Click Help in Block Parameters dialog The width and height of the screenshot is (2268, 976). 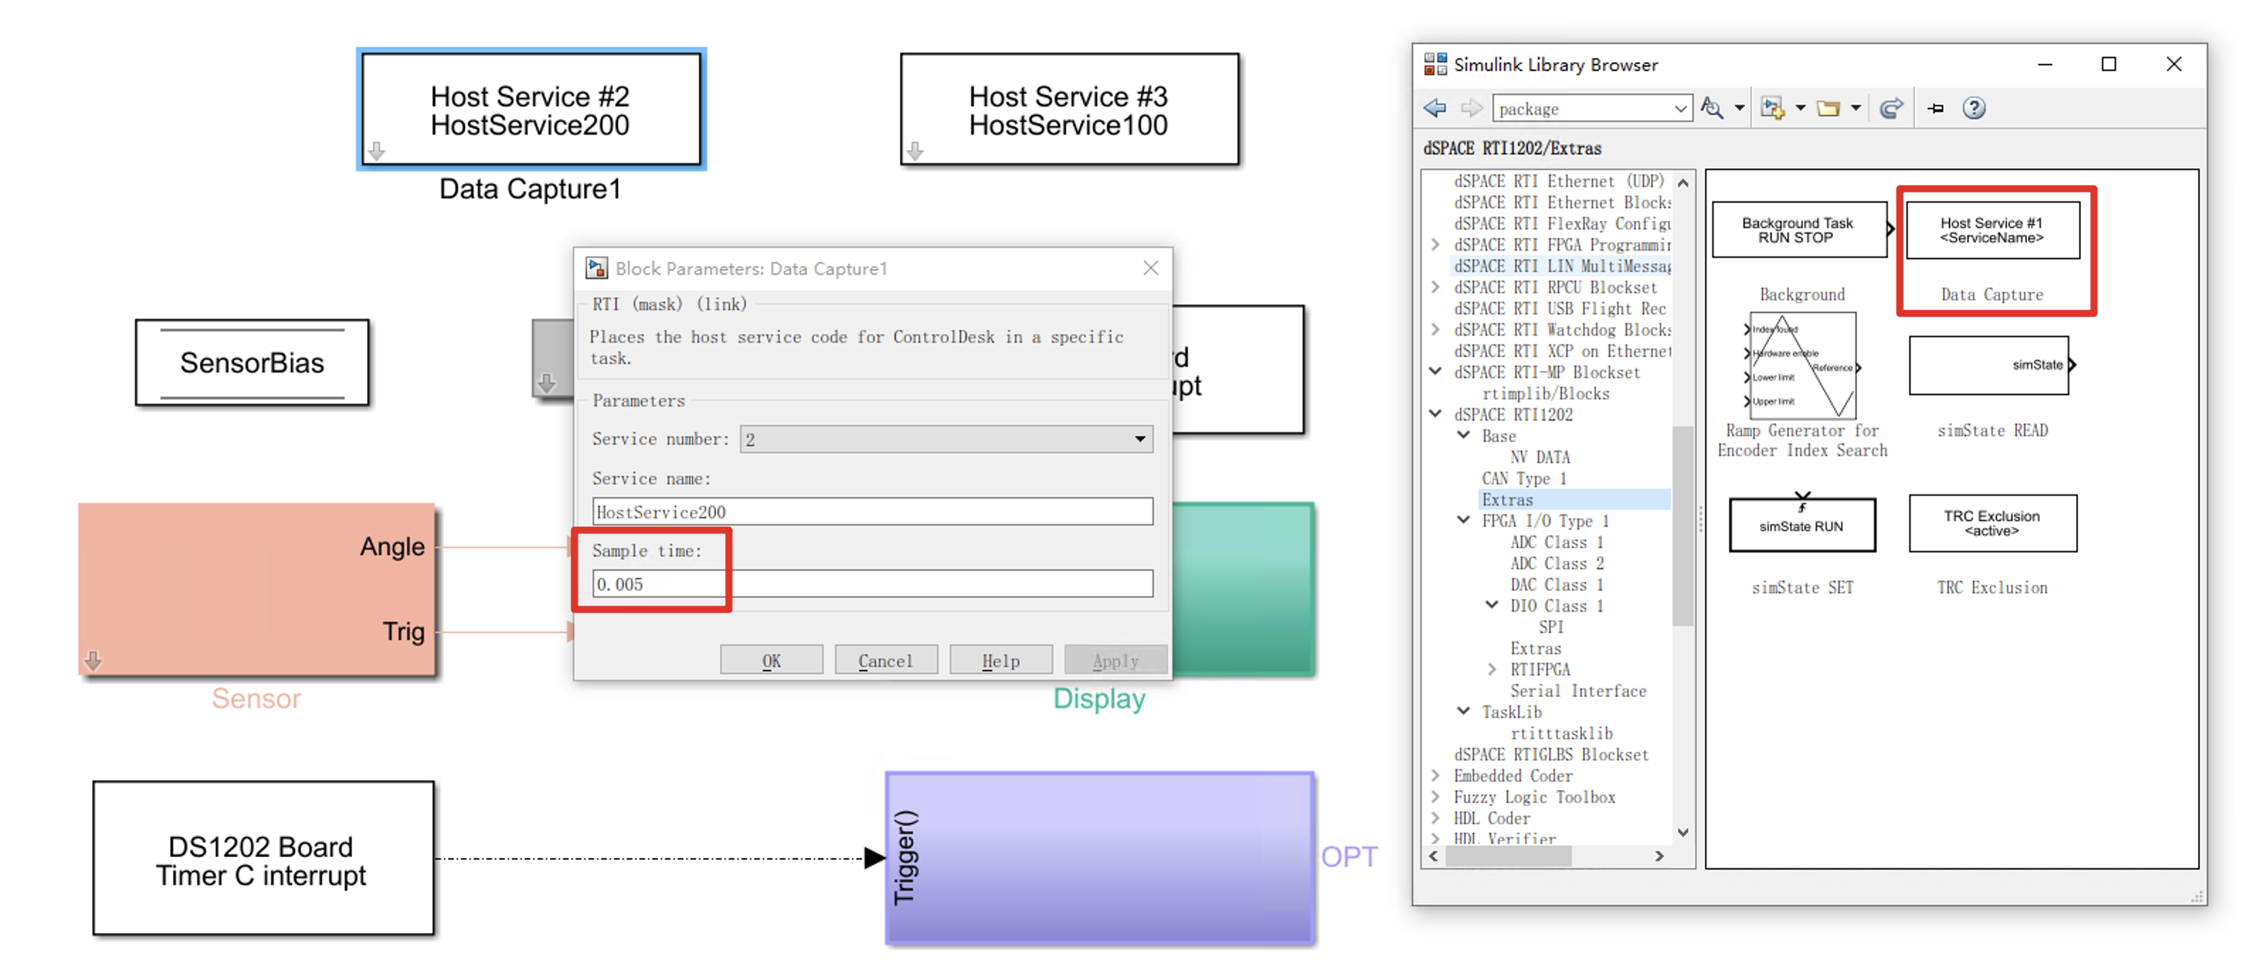[1001, 660]
